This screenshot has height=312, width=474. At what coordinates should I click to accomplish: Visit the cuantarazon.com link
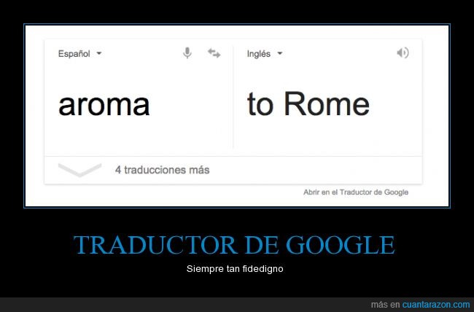pyautogui.click(x=436, y=305)
